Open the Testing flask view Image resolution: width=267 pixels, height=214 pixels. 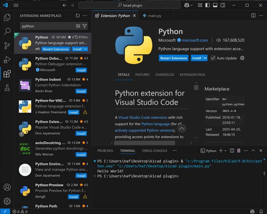tap(7, 88)
